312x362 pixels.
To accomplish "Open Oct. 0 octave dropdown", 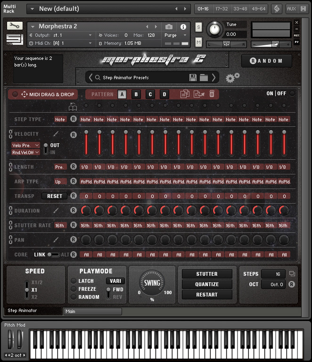I will point(273,284).
